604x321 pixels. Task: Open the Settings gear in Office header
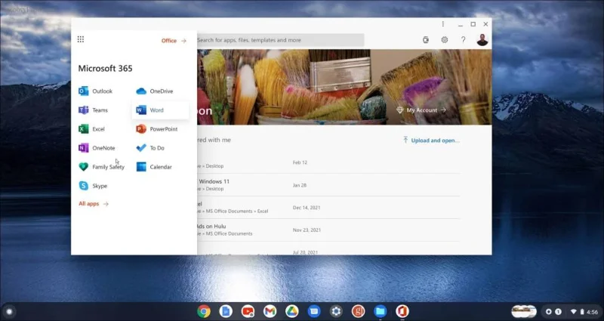[x=445, y=40]
